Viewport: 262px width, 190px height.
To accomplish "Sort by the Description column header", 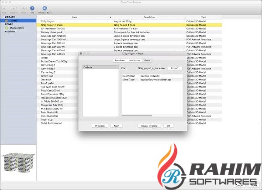I will (x=149, y=17).
